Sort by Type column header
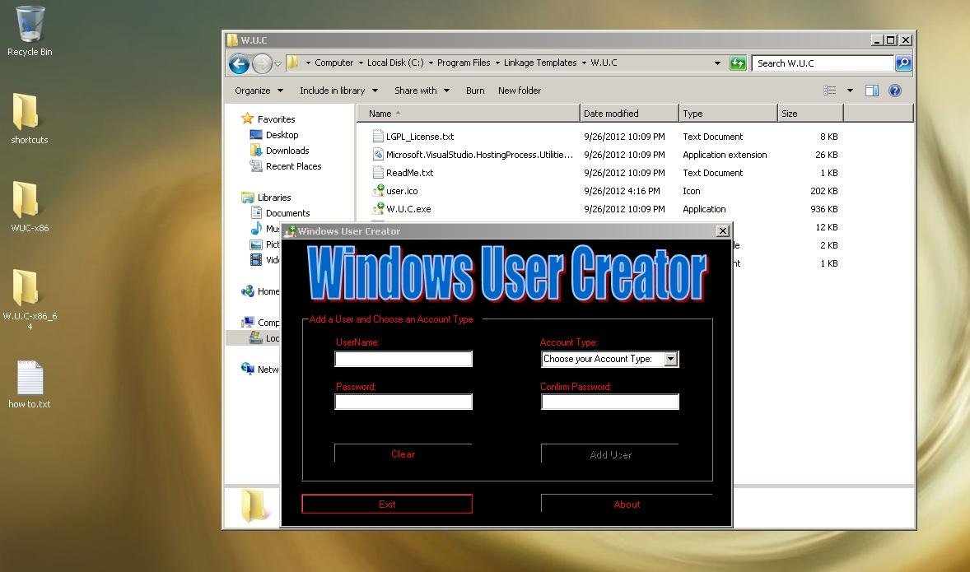This screenshot has height=572, width=970. [x=728, y=114]
